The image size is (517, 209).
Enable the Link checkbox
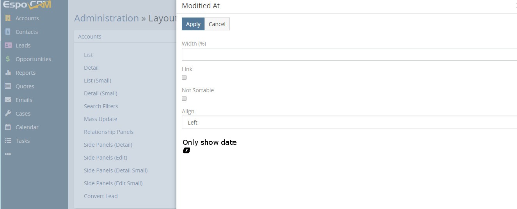[184, 77]
